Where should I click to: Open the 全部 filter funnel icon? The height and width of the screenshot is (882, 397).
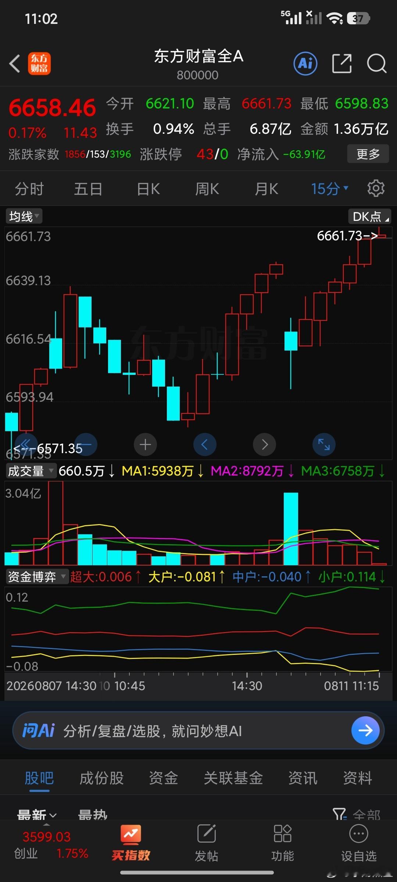(x=340, y=814)
